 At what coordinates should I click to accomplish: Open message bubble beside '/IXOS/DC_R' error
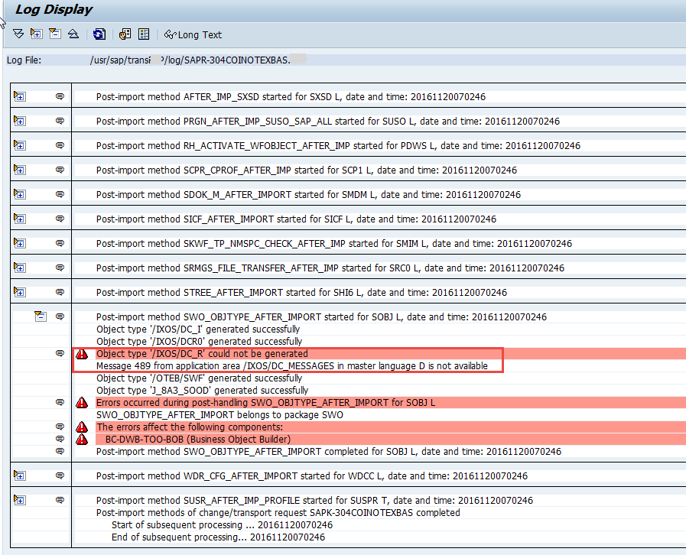[x=60, y=353]
